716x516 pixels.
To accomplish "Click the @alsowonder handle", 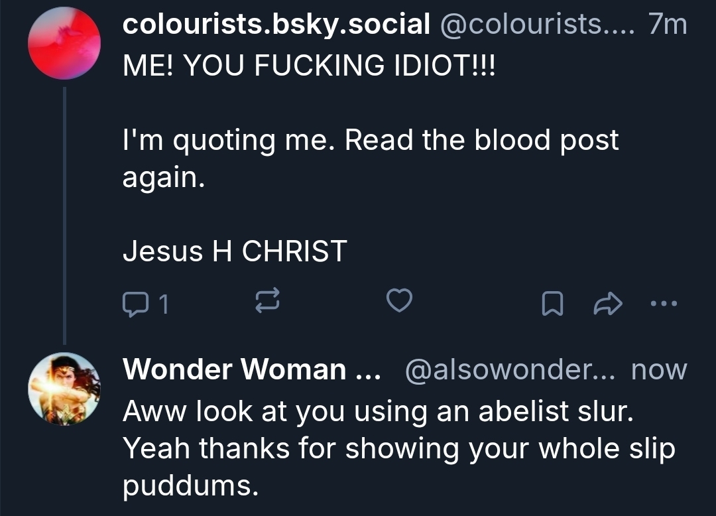I will pos(512,369).
